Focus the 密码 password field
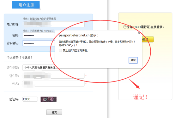 click(x=39, y=35)
